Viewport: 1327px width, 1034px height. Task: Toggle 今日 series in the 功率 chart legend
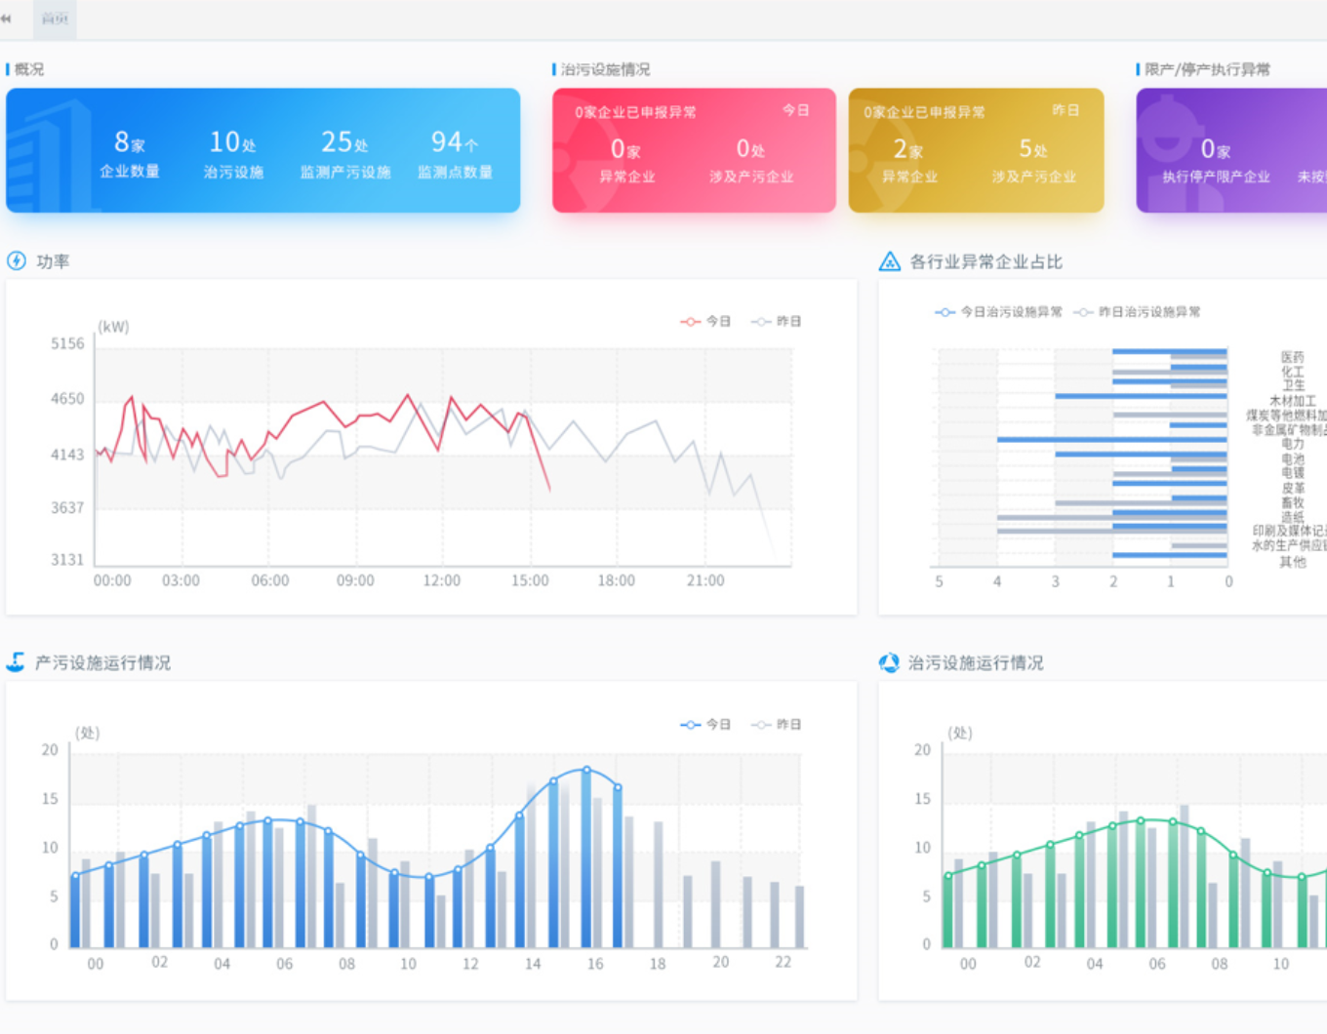705,321
